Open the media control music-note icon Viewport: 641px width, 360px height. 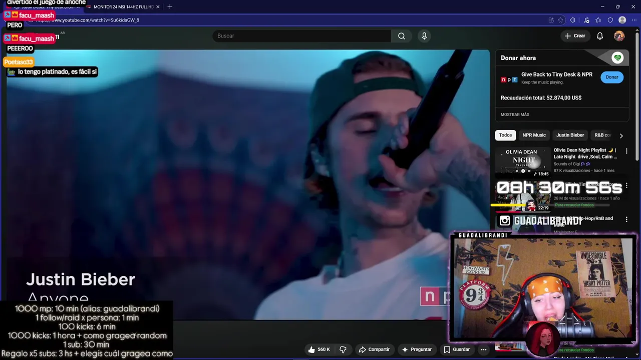[x=586, y=20]
